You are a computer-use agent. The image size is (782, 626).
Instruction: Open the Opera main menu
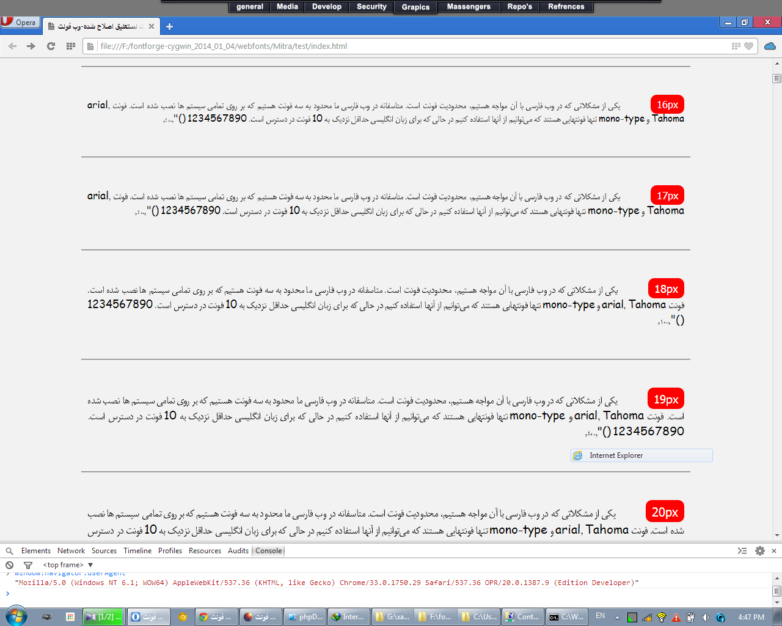[x=20, y=22]
